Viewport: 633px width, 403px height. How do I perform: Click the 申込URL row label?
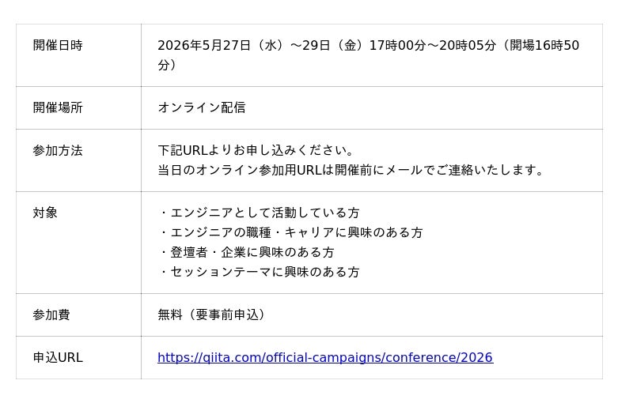pos(58,358)
